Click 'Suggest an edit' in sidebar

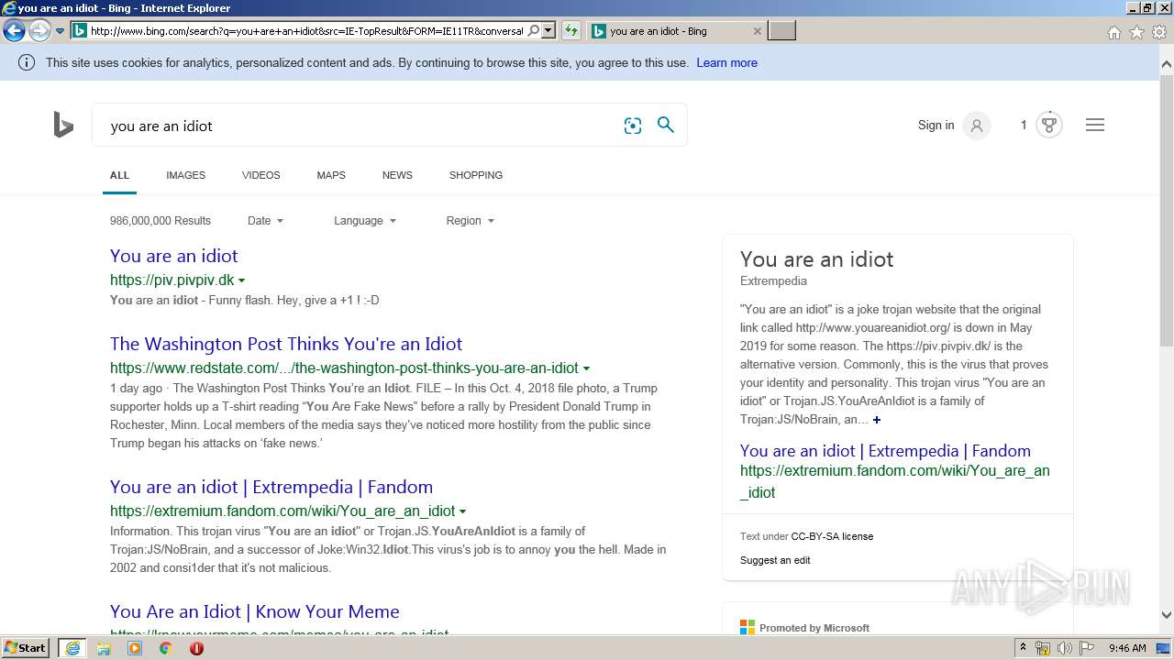pyautogui.click(x=775, y=560)
